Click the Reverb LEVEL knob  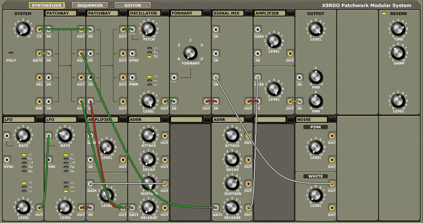(x=398, y=101)
